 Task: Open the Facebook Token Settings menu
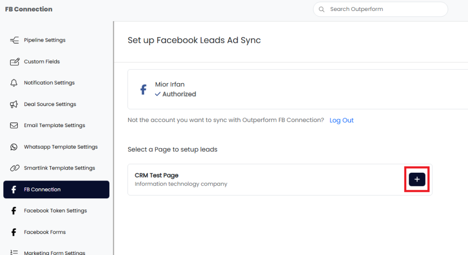click(55, 211)
